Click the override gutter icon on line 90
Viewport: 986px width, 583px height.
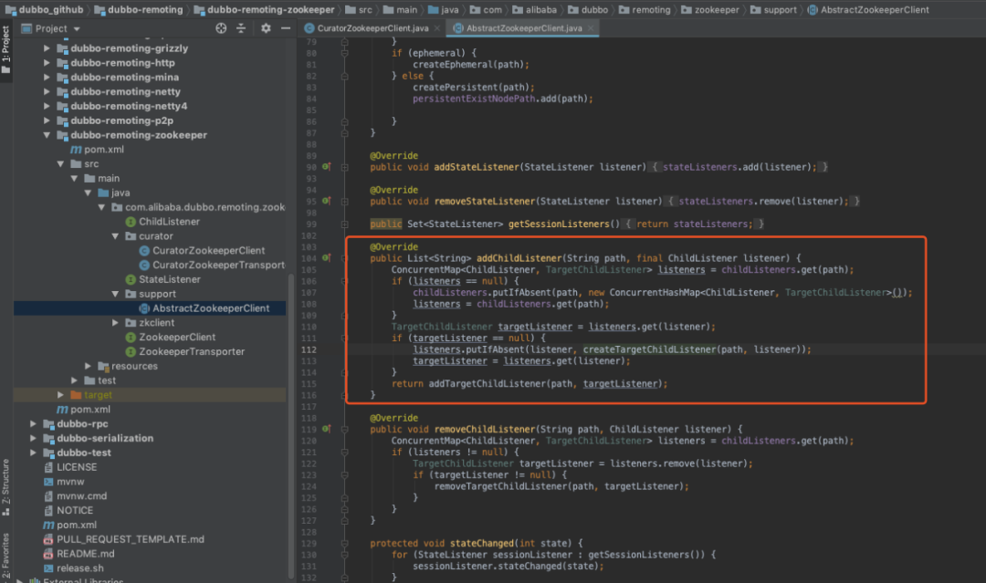327,167
